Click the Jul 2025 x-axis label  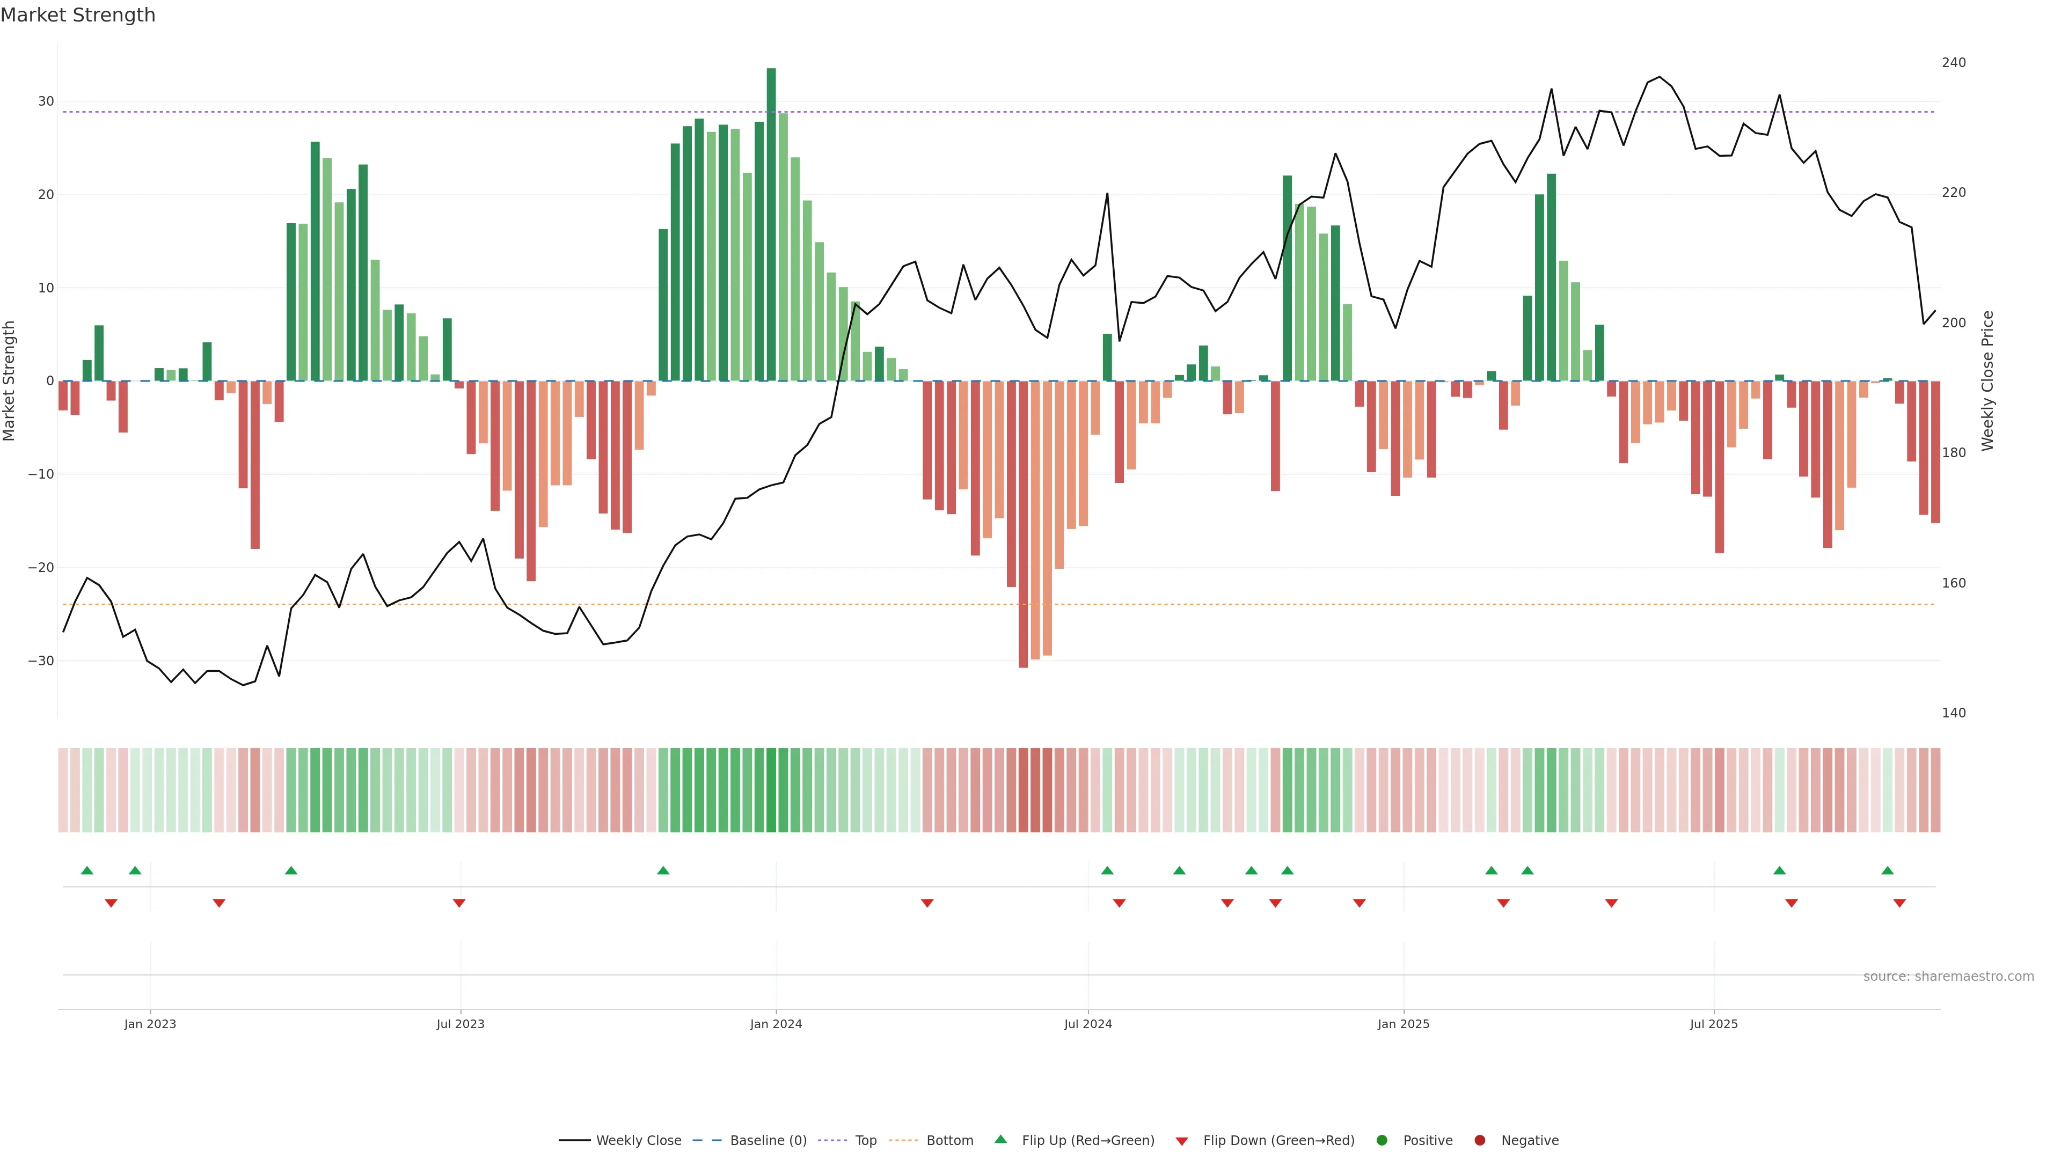pyautogui.click(x=1714, y=1024)
